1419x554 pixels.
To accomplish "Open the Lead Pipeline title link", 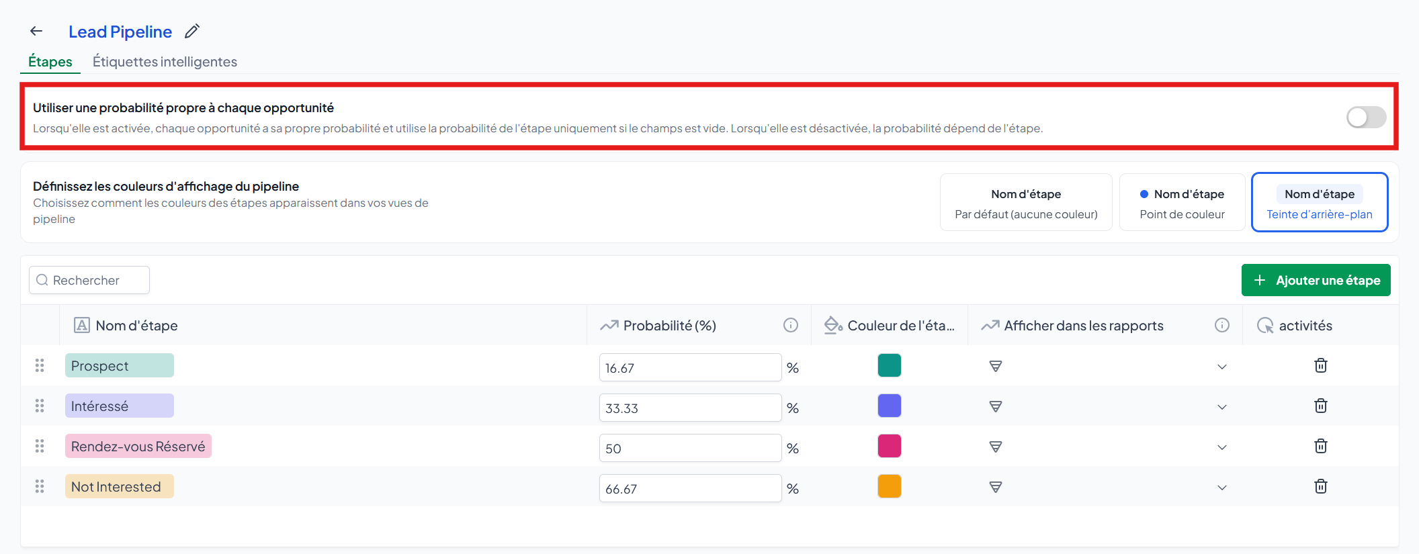I will pos(120,32).
